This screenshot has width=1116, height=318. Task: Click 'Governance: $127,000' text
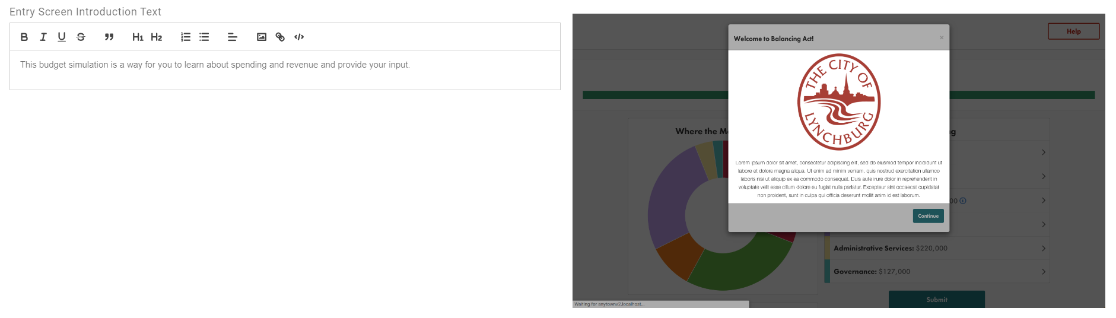point(872,272)
